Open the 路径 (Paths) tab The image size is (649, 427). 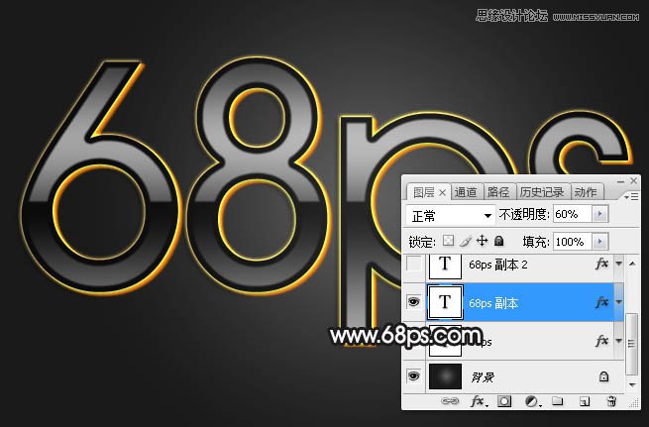point(498,192)
